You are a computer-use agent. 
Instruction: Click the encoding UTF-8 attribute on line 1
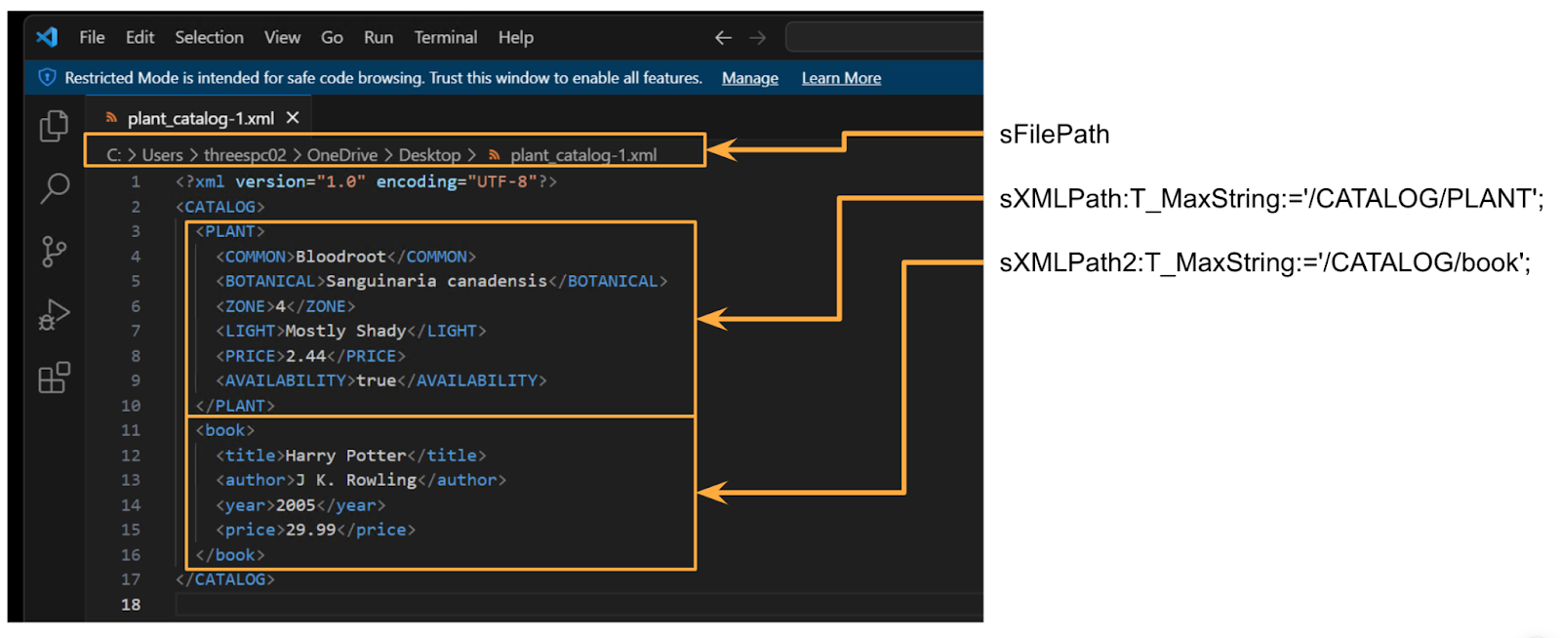(x=457, y=181)
